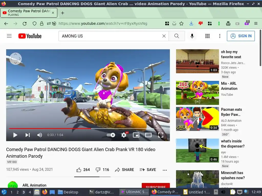Click SAVE to add to playlist

tap(148, 170)
